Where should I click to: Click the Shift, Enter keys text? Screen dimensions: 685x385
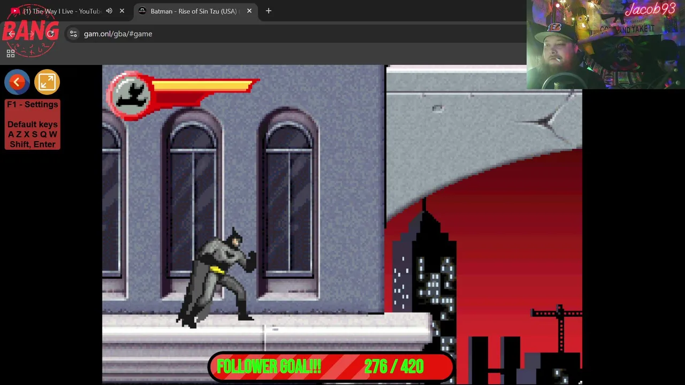tap(33, 144)
